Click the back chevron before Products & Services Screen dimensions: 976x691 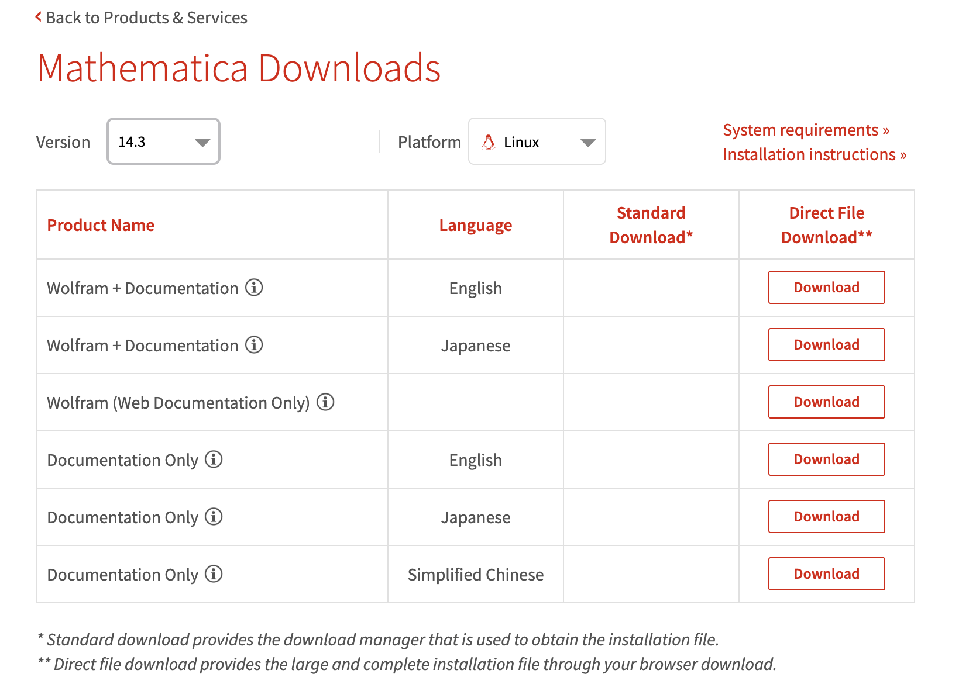click(x=39, y=17)
